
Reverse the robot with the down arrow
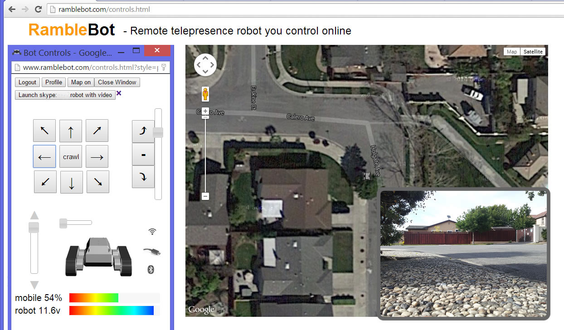[x=72, y=182]
